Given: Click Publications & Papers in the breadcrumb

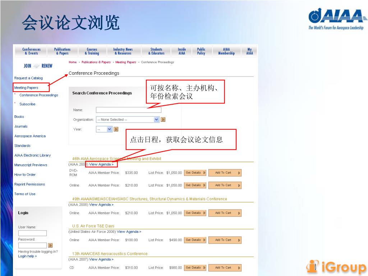Looking at the screenshot, I should (x=96, y=62).
